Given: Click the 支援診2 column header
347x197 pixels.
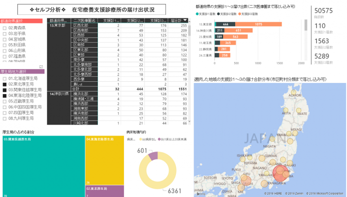Looking at the screenshot, I should click(x=132, y=21).
